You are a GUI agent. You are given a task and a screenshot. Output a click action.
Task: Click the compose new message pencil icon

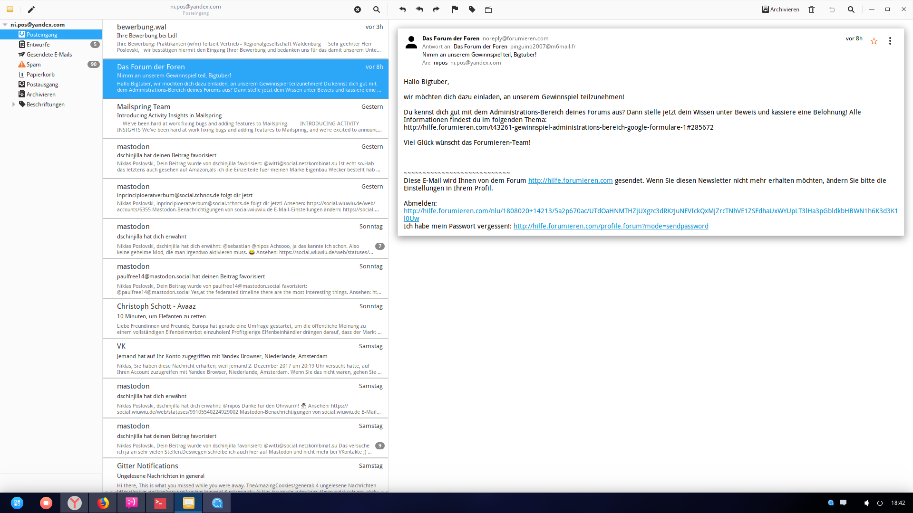tap(31, 9)
